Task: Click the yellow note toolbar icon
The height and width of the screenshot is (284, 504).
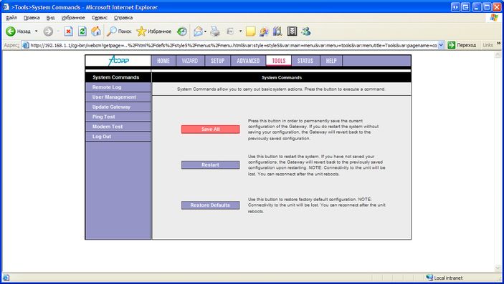Action: tap(251, 31)
